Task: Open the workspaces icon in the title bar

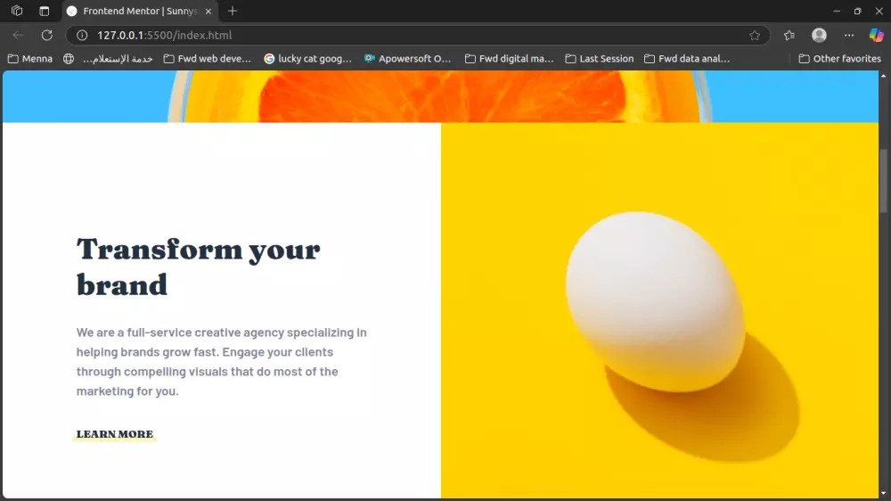Action: tap(16, 11)
